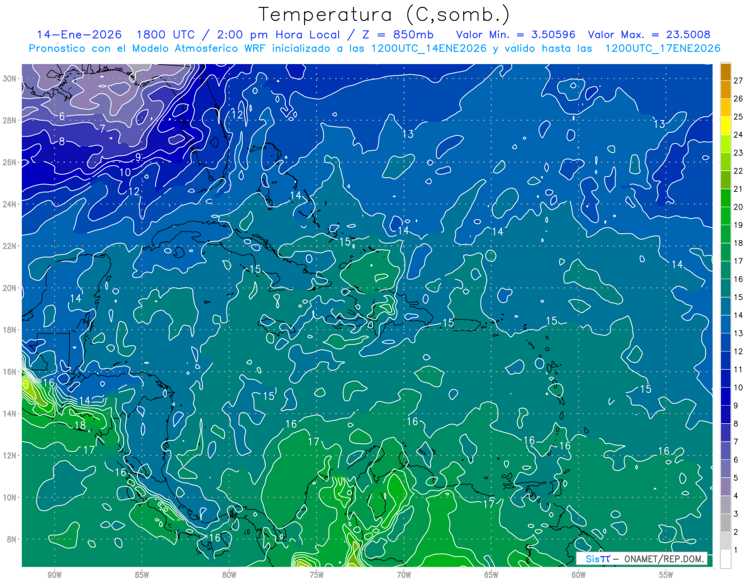Click the color scale label '27'

(x=739, y=80)
